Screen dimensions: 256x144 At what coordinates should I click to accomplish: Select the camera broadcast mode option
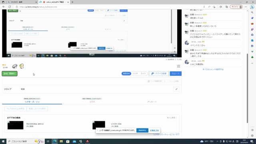(143, 74)
